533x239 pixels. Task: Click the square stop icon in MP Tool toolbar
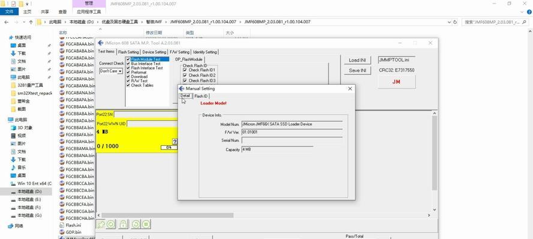pyautogui.click(x=146, y=224)
